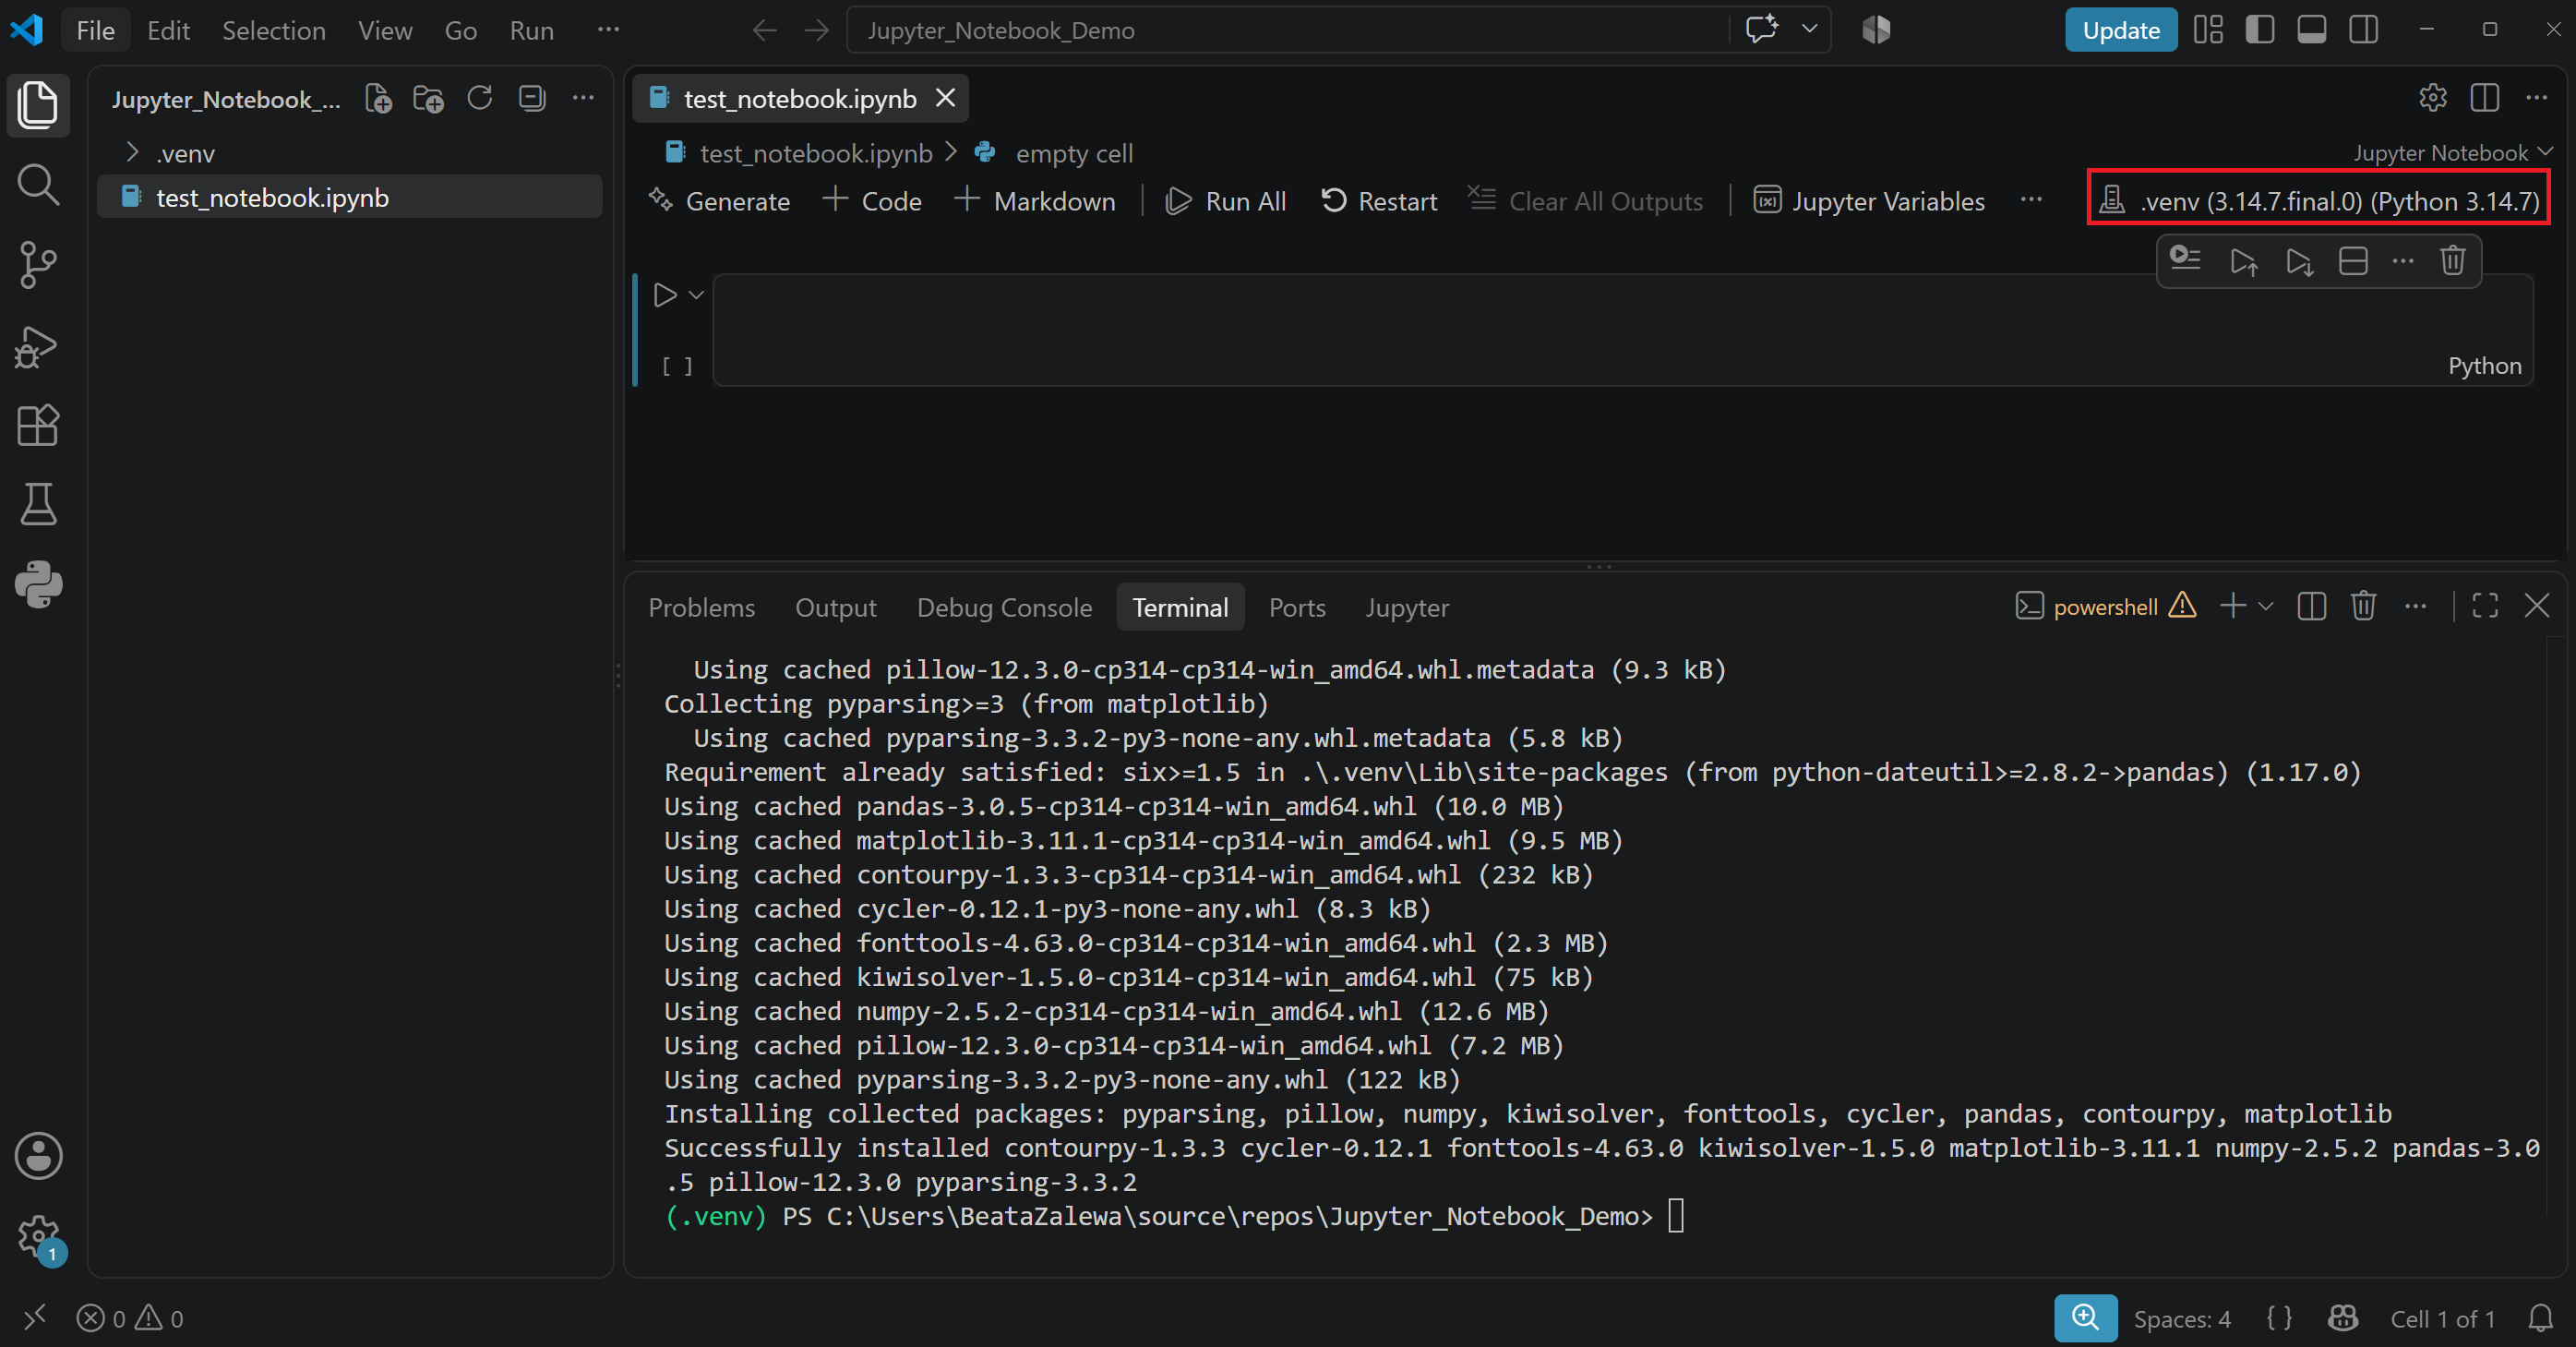Screen dimensions: 2576x1347
Task: Split the notebook editor right
Action: 2485,98
